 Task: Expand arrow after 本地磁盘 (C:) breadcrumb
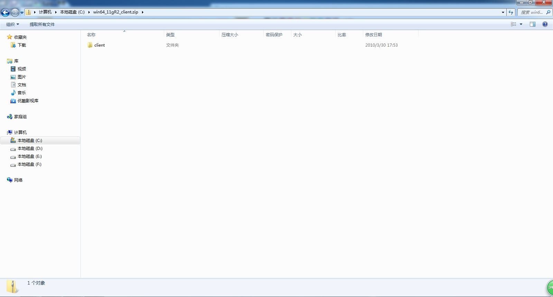89,12
